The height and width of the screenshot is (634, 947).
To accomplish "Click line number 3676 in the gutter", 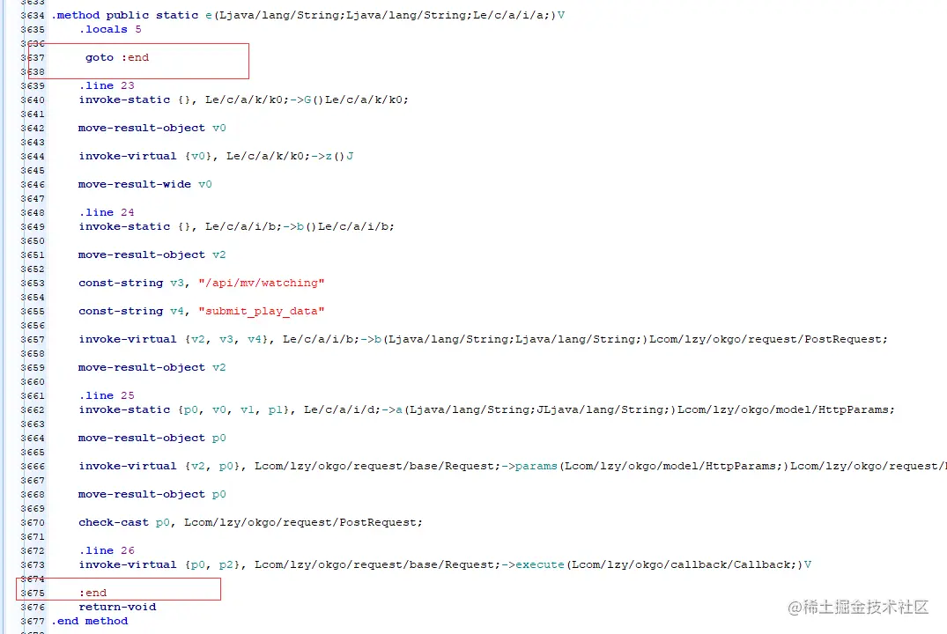I will click(33, 607).
